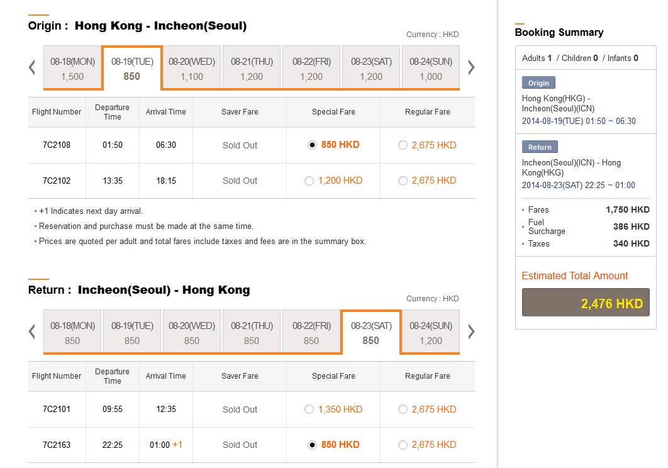The image size is (668, 468).
Task: Click next week arrow in Return dates
Action: 471,331
